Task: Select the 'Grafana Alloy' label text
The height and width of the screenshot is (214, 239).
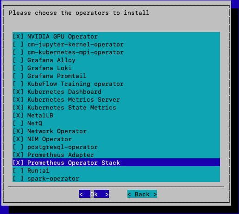Action: [x=51, y=60]
